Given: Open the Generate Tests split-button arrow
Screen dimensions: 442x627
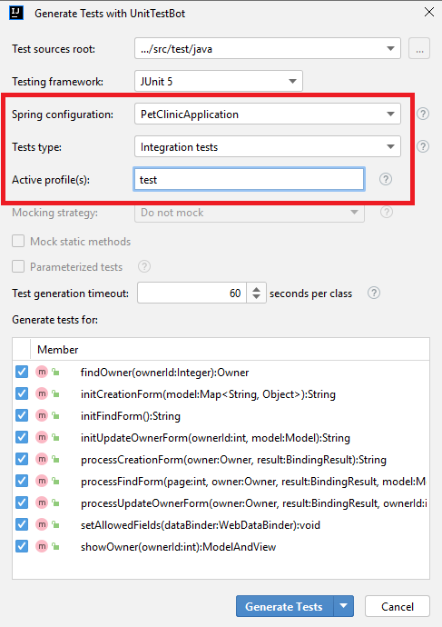Looking at the screenshot, I should [x=343, y=606].
